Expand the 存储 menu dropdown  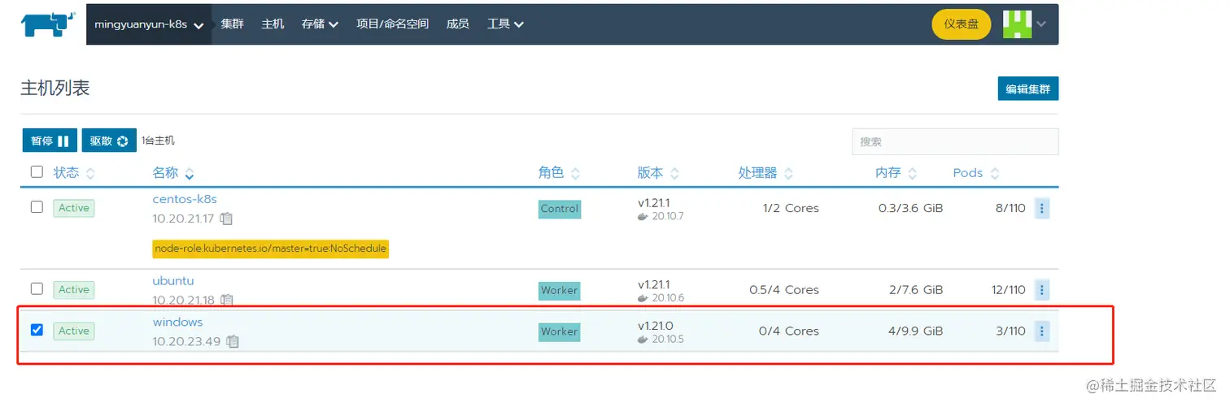[320, 24]
